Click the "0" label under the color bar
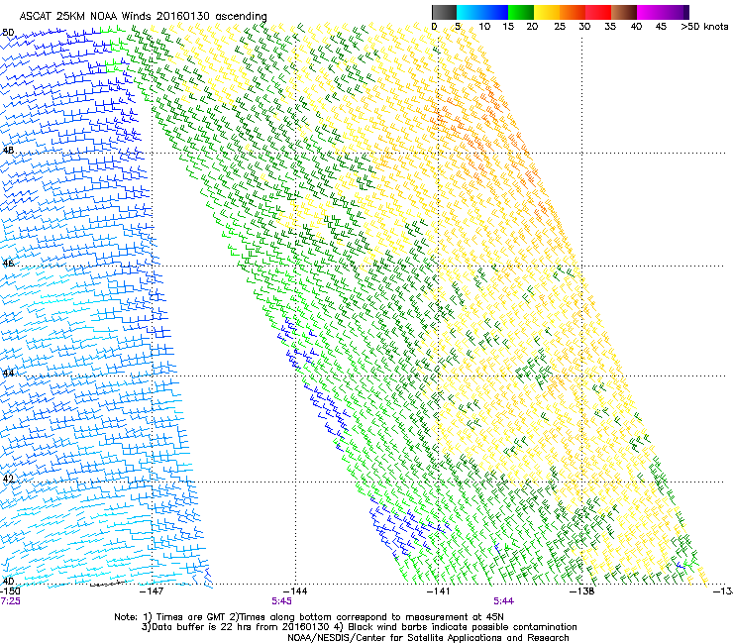 point(434,27)
